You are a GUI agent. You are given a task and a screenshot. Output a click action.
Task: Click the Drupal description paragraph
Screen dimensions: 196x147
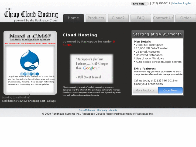click(x=31, y=80)
